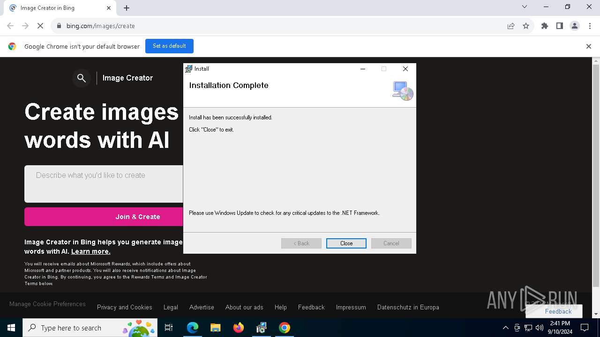Image resolution: width=600 pixels, height=337 pixels.
Task: Click the Close button in the Install dialog
Action: pyautogui.click(x=346, y=243)
